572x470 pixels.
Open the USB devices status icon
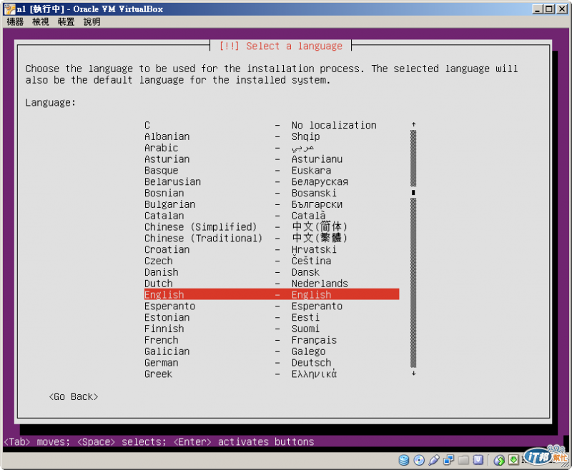434,460
